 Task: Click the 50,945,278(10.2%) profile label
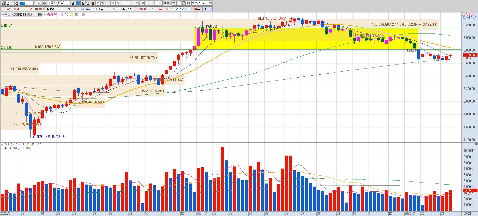pos(149,91)
